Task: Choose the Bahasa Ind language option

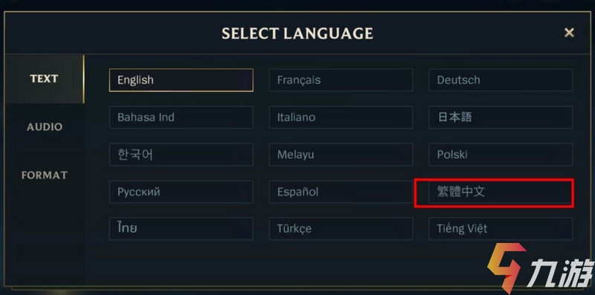Action: click(181, 117)
